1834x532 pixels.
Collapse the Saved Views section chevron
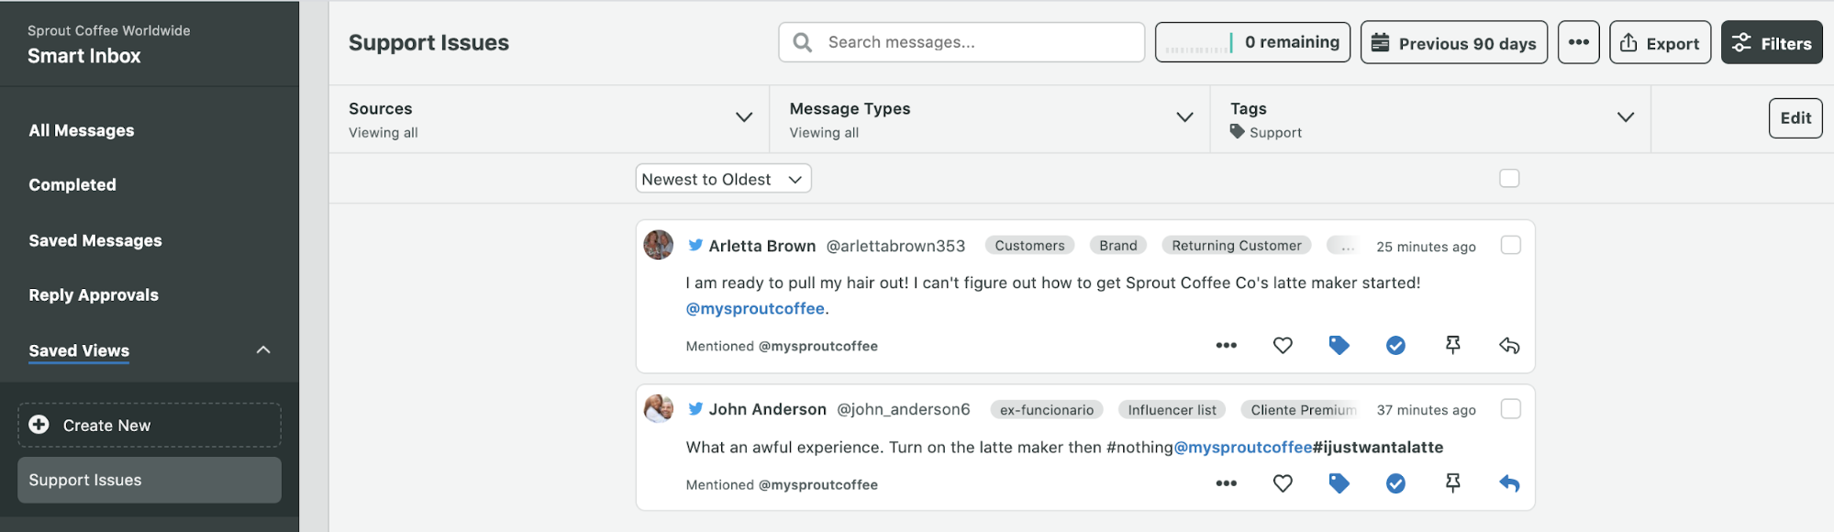[263, 349]
